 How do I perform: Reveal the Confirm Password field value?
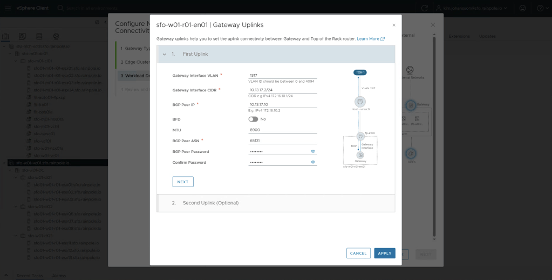click(x=313, y=162)
